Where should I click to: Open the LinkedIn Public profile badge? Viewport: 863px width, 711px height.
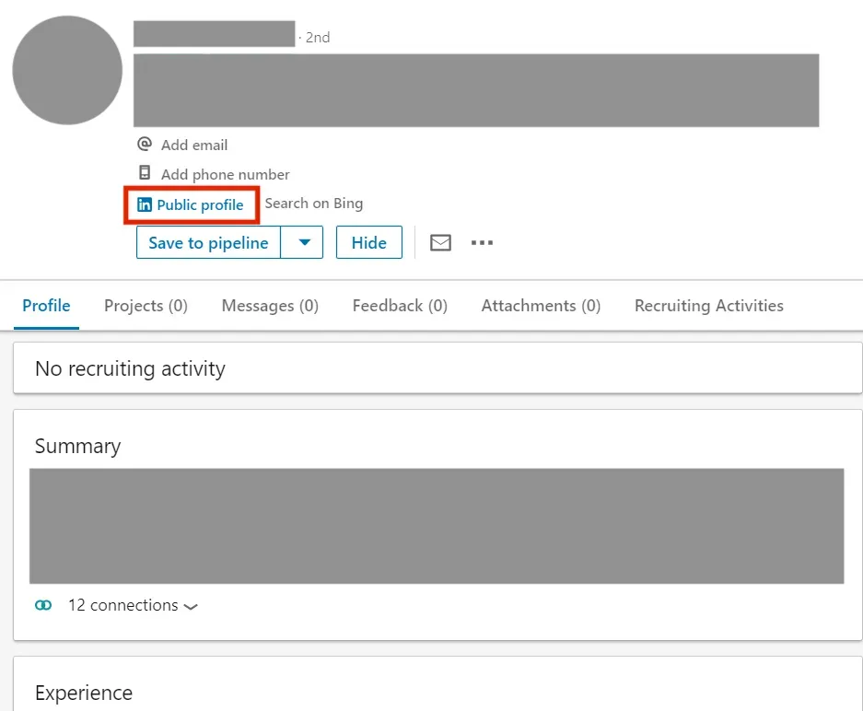pos(191,204)
